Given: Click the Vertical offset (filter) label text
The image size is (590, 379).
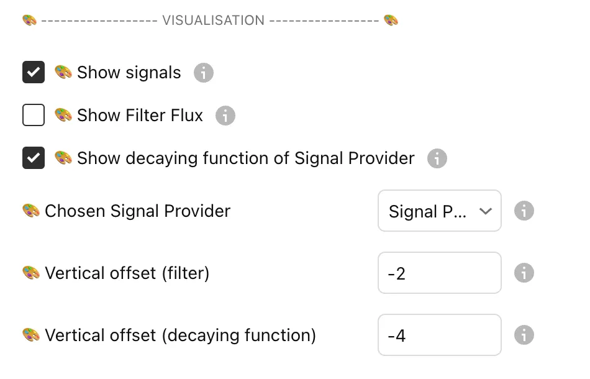Looking at the screenshot, I should pos(127,273).
